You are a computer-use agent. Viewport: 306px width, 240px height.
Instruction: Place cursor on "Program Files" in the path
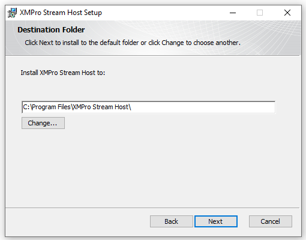coord(51,107)
